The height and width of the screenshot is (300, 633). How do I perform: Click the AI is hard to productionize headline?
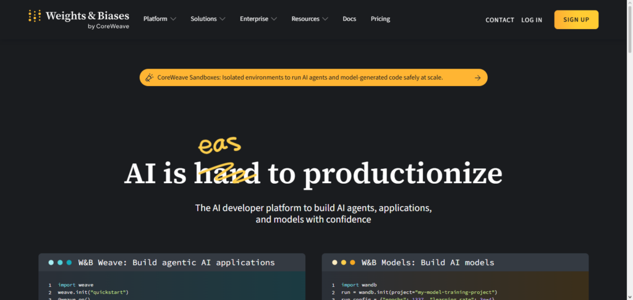point(313,174)
